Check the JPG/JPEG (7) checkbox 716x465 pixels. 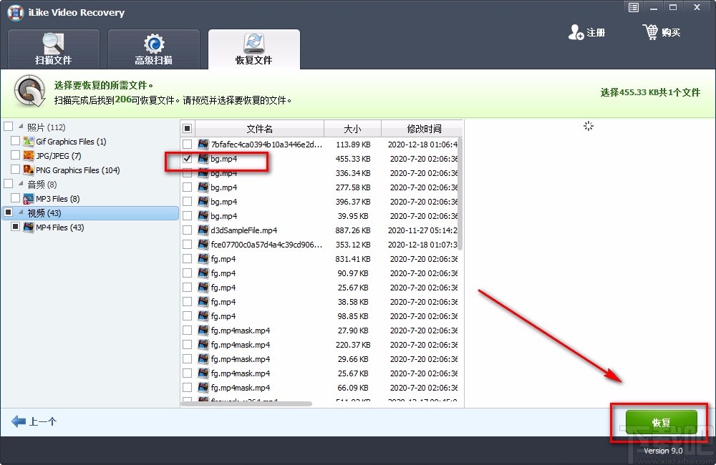(x=16, y=156)
